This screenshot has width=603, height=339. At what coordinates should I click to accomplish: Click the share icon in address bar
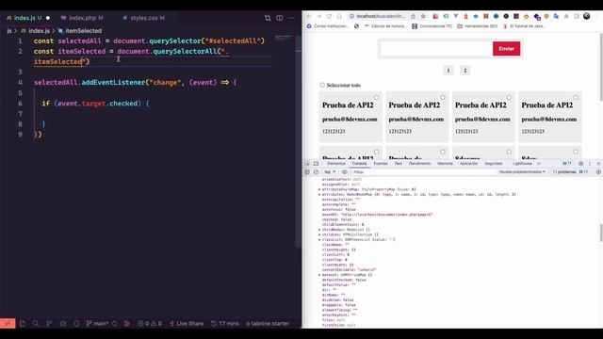click(413, 16)
